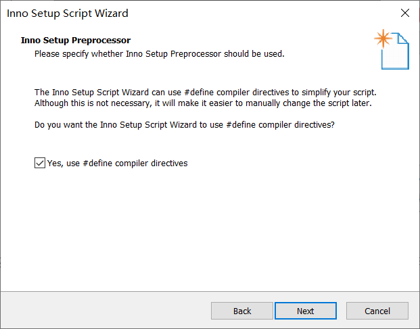420x329 pixels.
Task: Click the question 'Do you want the Inno Setup'
Action: (x=185, y=125)
